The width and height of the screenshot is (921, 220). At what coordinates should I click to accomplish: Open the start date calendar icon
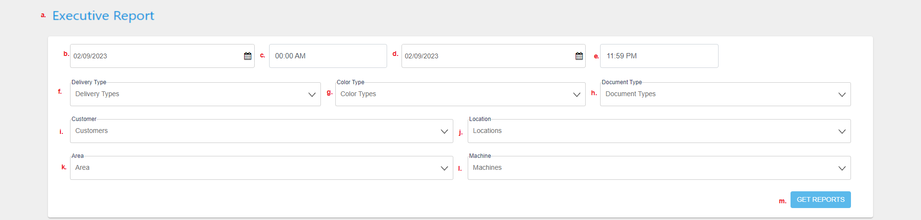(x=248, y=56)
